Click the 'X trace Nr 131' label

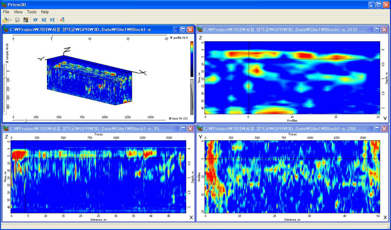[x=178, y=119]
